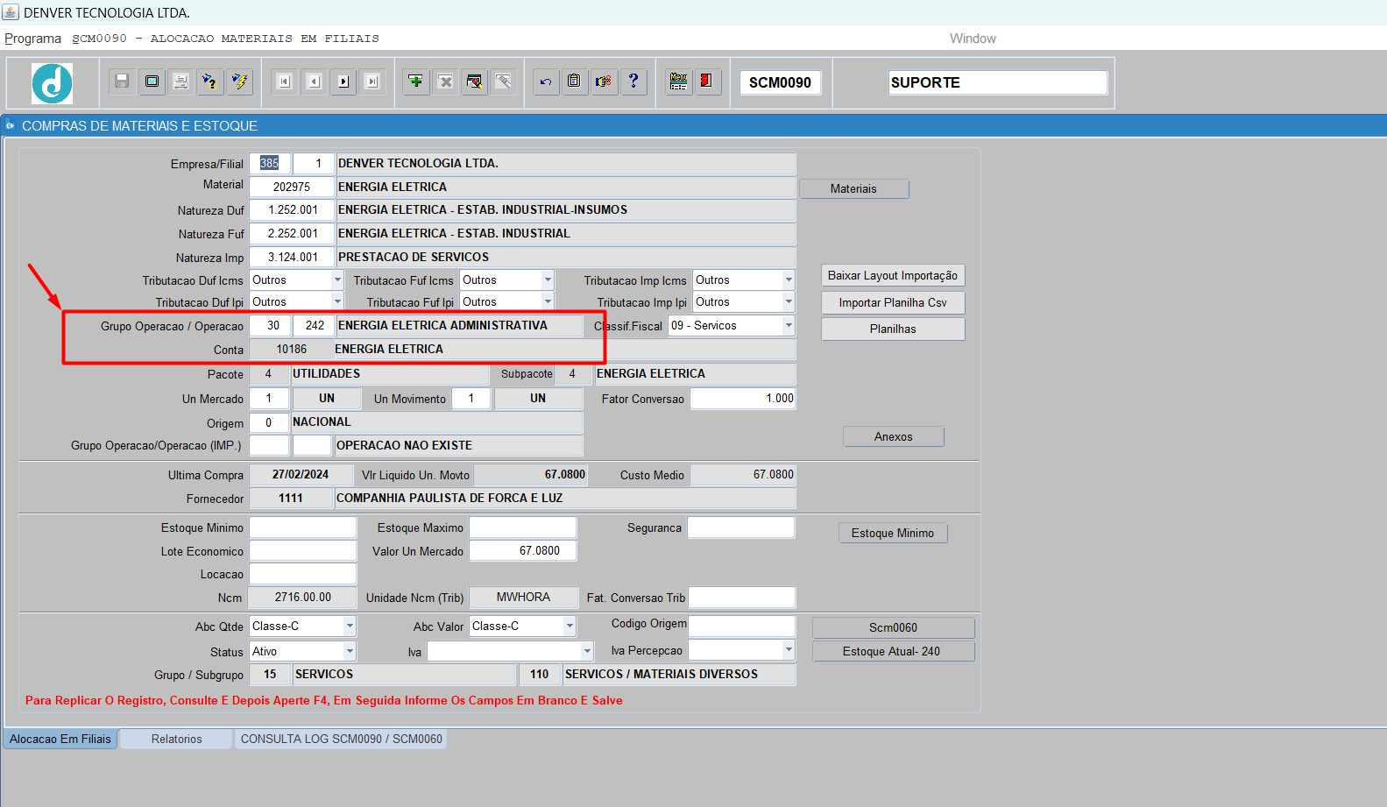1387x807 pixels.
Task: Open Tributacao Fuf Icms dropdown
Action: [548, 280]
